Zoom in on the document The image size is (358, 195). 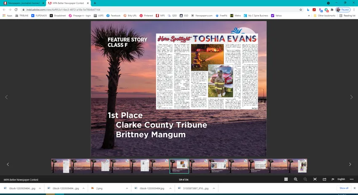[296, 179]
